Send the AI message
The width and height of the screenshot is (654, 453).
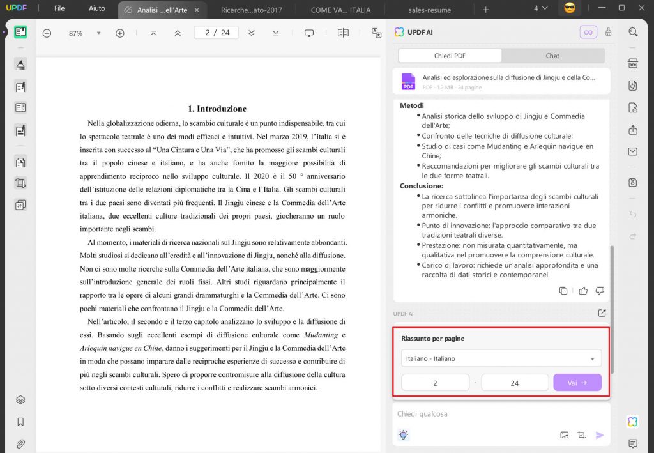599,435
